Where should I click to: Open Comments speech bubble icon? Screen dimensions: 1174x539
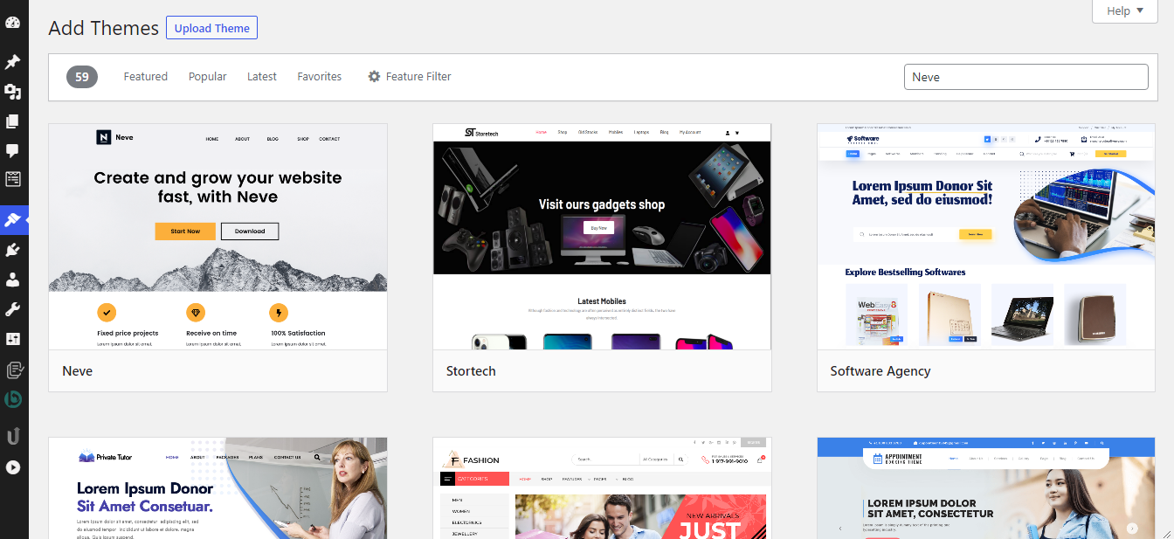click(13, 150)
